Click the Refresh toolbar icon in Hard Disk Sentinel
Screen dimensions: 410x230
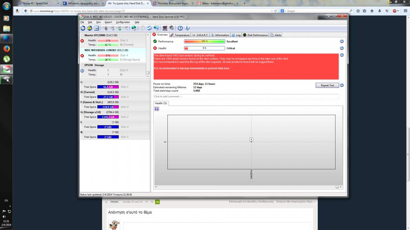click(x=83, y=28)
